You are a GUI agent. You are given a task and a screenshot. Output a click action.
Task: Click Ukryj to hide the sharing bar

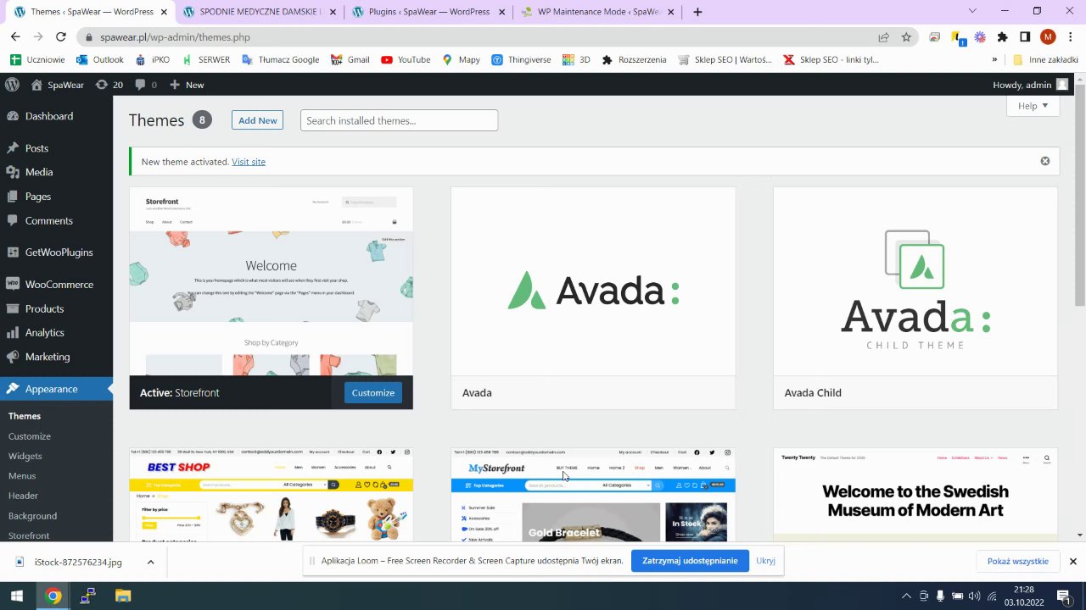765,561
